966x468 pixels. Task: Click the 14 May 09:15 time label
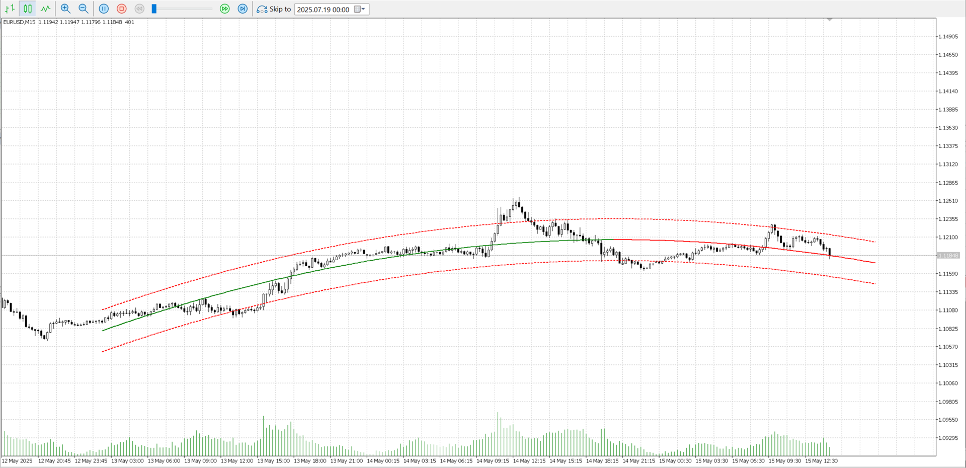pyautogui.click(x=493, y=461)
